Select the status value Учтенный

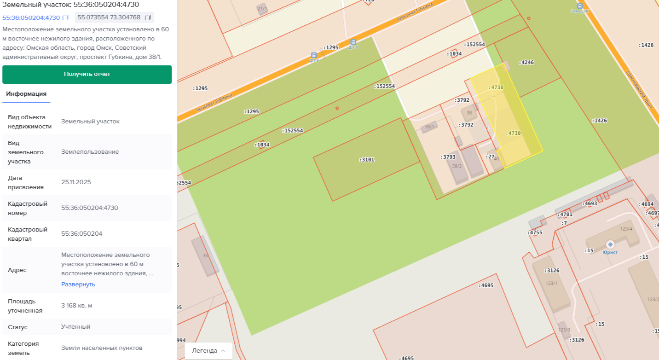point(76,327)
